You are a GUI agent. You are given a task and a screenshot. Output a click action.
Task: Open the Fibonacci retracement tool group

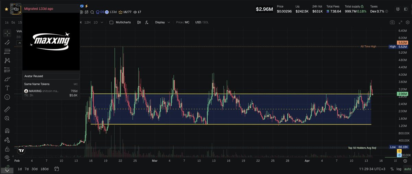[7, 52]
